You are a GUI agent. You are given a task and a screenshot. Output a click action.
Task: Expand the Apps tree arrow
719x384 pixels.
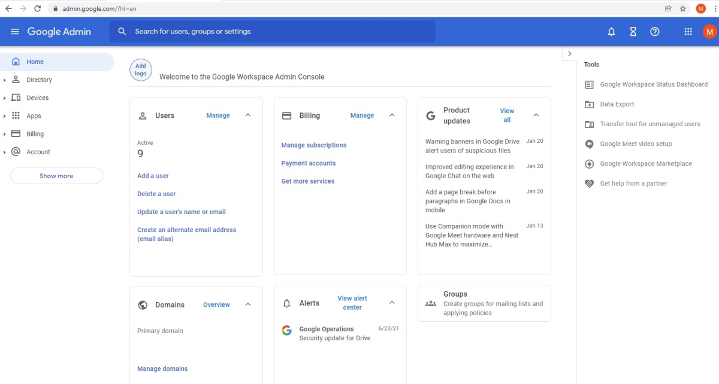pos(5,116)
